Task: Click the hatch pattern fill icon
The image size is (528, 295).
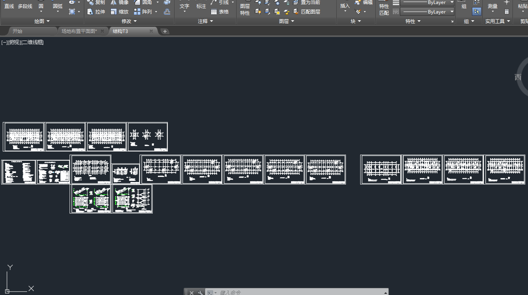Action: [72, 12]
